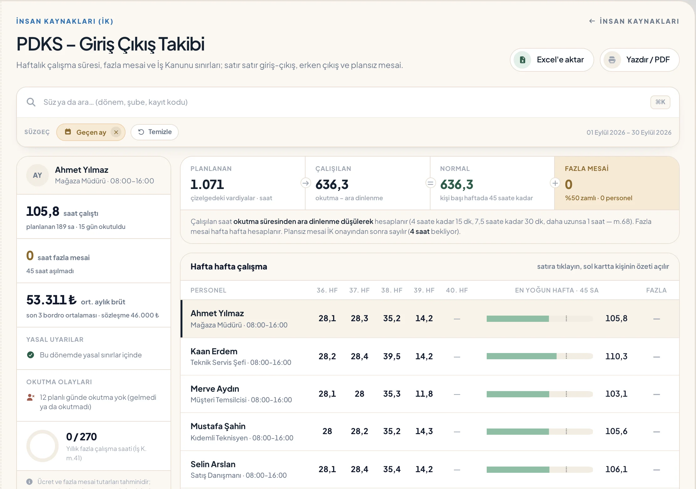This screenshot has width=696, height=489.
Task: Click the calendar icon in Geçen ay chip
Action: (68, 132)
